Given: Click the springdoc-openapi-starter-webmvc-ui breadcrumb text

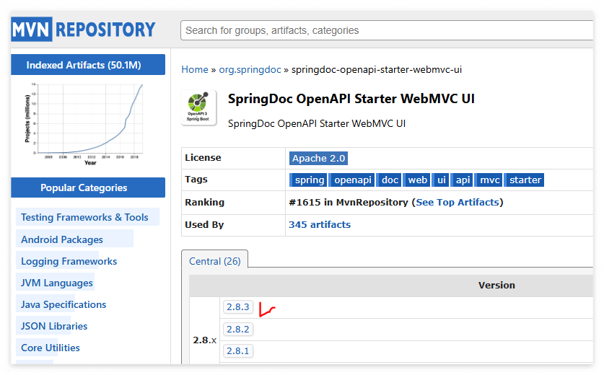Looking at the screenshot, I should pos(377,70).
